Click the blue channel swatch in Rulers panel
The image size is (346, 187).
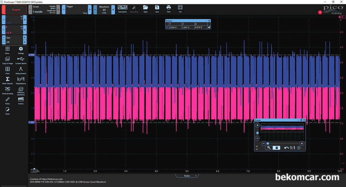coord(167,27)
